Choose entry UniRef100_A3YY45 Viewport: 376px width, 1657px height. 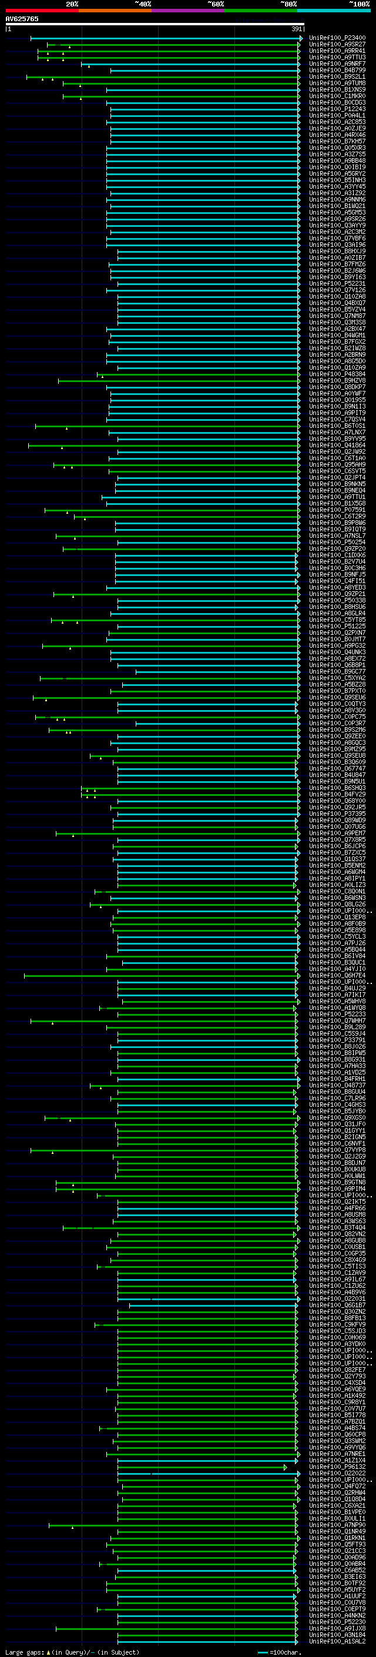coord(337,186)
